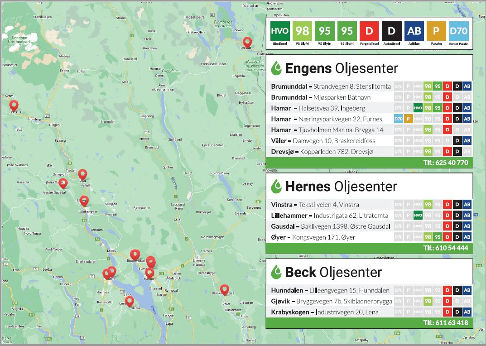
Task: Click HVO icon in Hamar Halsetsvea row
Action: point(418,108)
